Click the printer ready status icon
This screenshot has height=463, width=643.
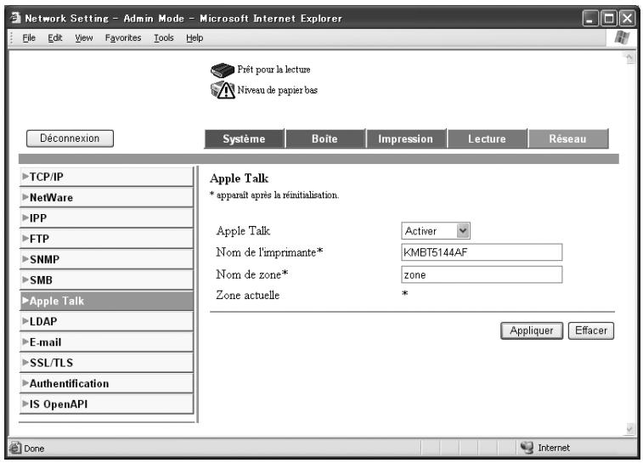click(223, 71)
